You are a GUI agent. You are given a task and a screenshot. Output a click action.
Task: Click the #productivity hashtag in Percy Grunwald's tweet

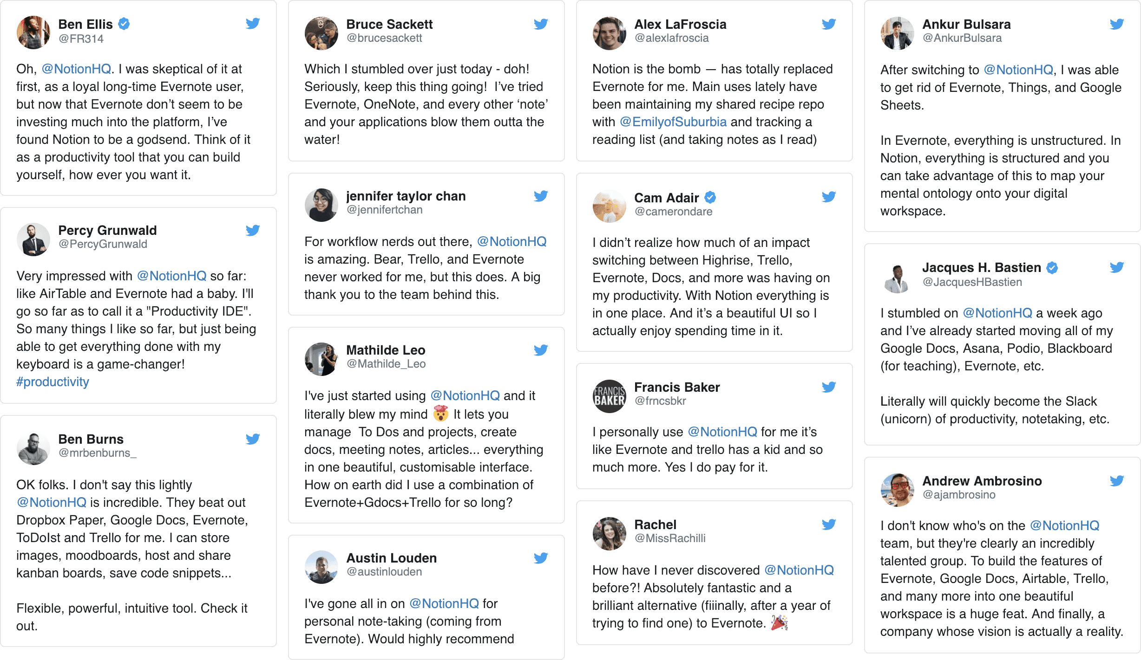52,382
